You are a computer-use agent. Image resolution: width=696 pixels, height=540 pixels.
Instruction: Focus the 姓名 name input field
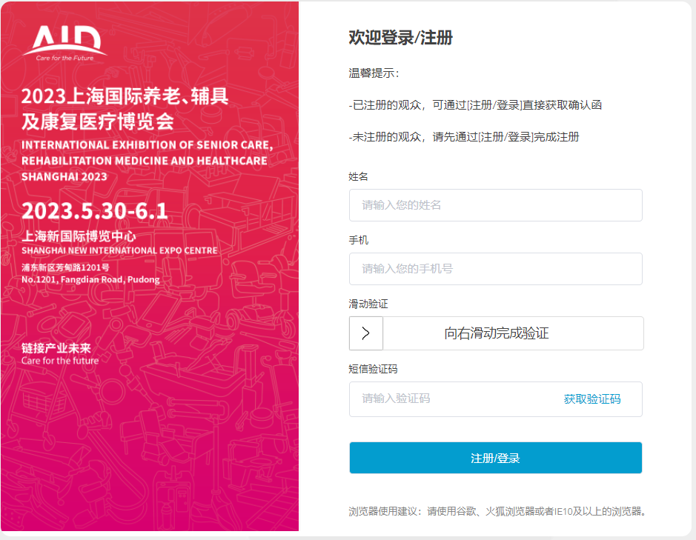pos(495,205)
